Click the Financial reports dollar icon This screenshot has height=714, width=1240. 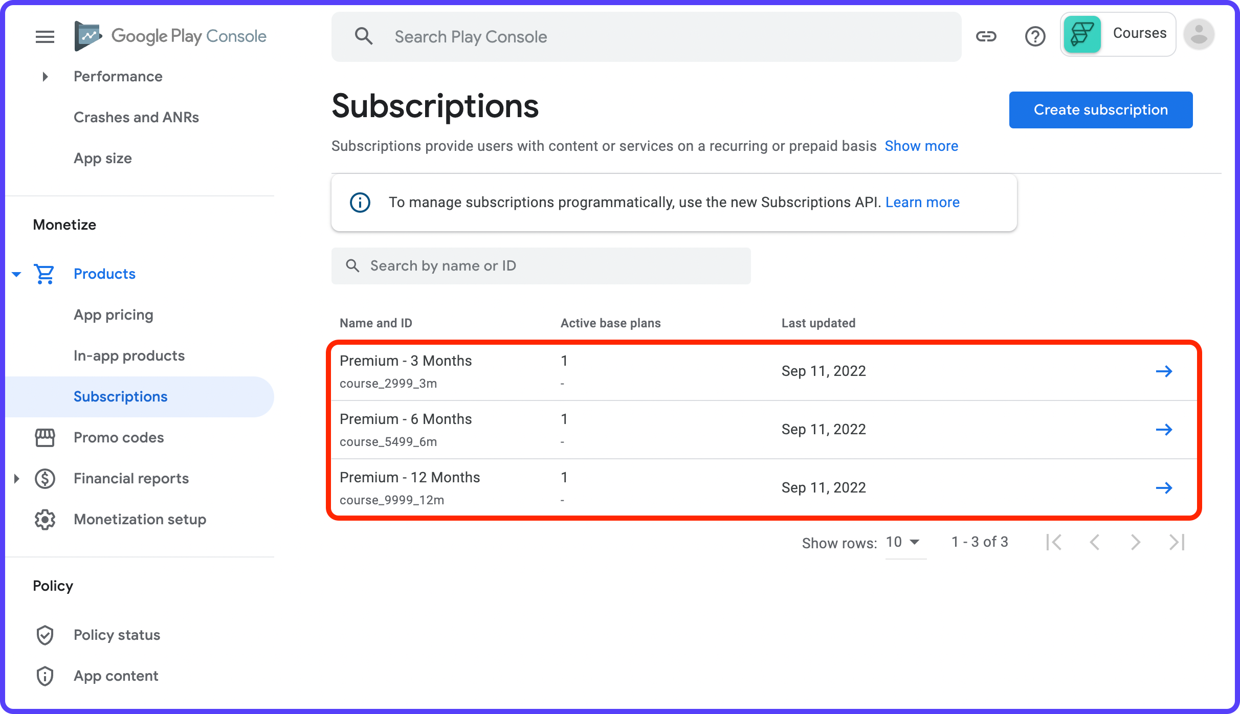click(x=45, y=479)
